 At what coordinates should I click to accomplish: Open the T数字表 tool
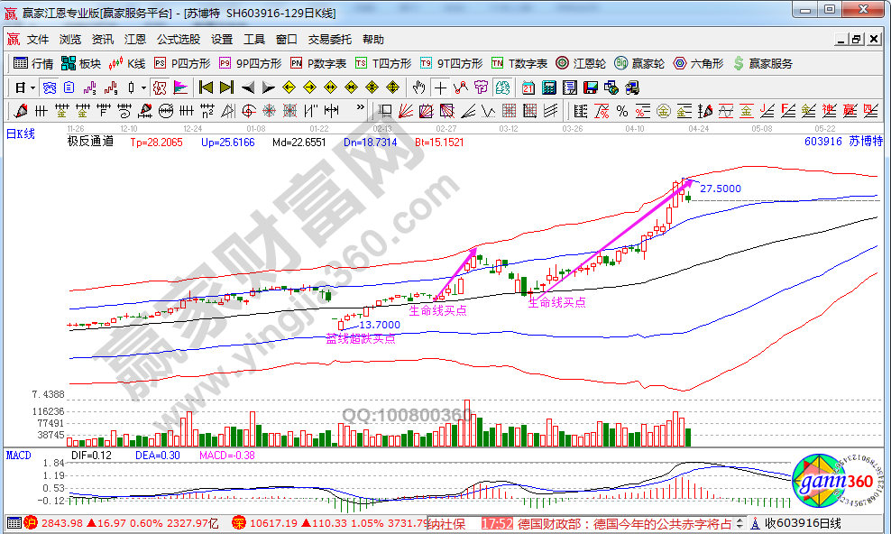coord(519,64)
